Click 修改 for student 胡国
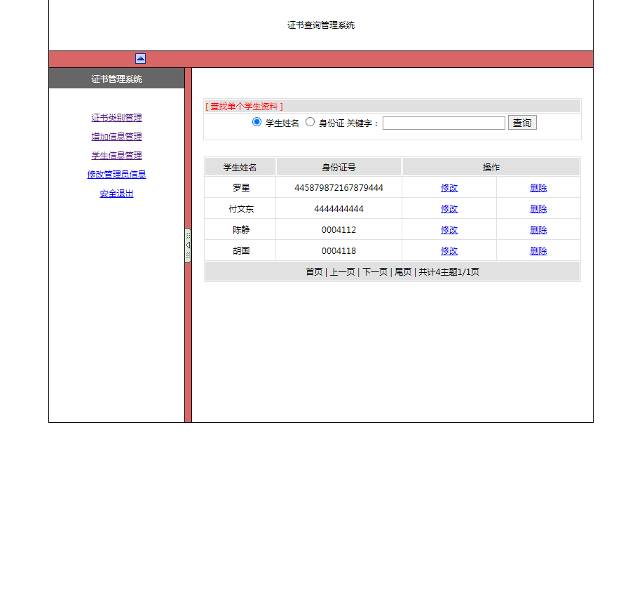Image resolution: width=642 pixels, height=599 pixels. (449, 250)
